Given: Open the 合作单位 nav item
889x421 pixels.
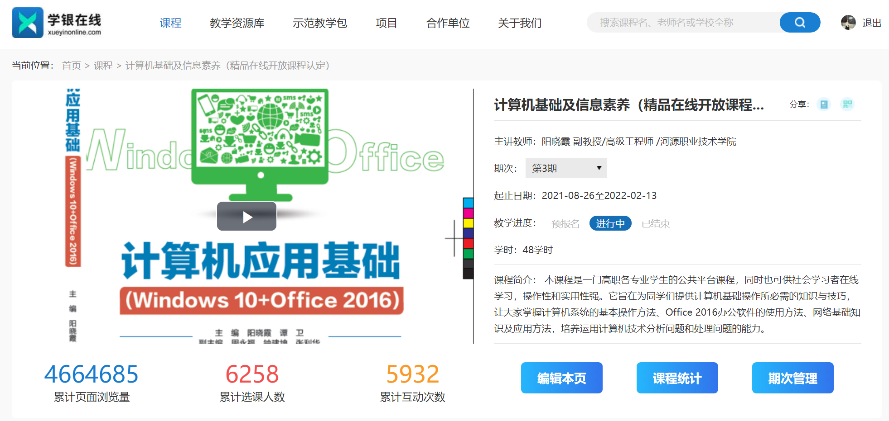Looking at the screenshot, I should click(448, 23).
